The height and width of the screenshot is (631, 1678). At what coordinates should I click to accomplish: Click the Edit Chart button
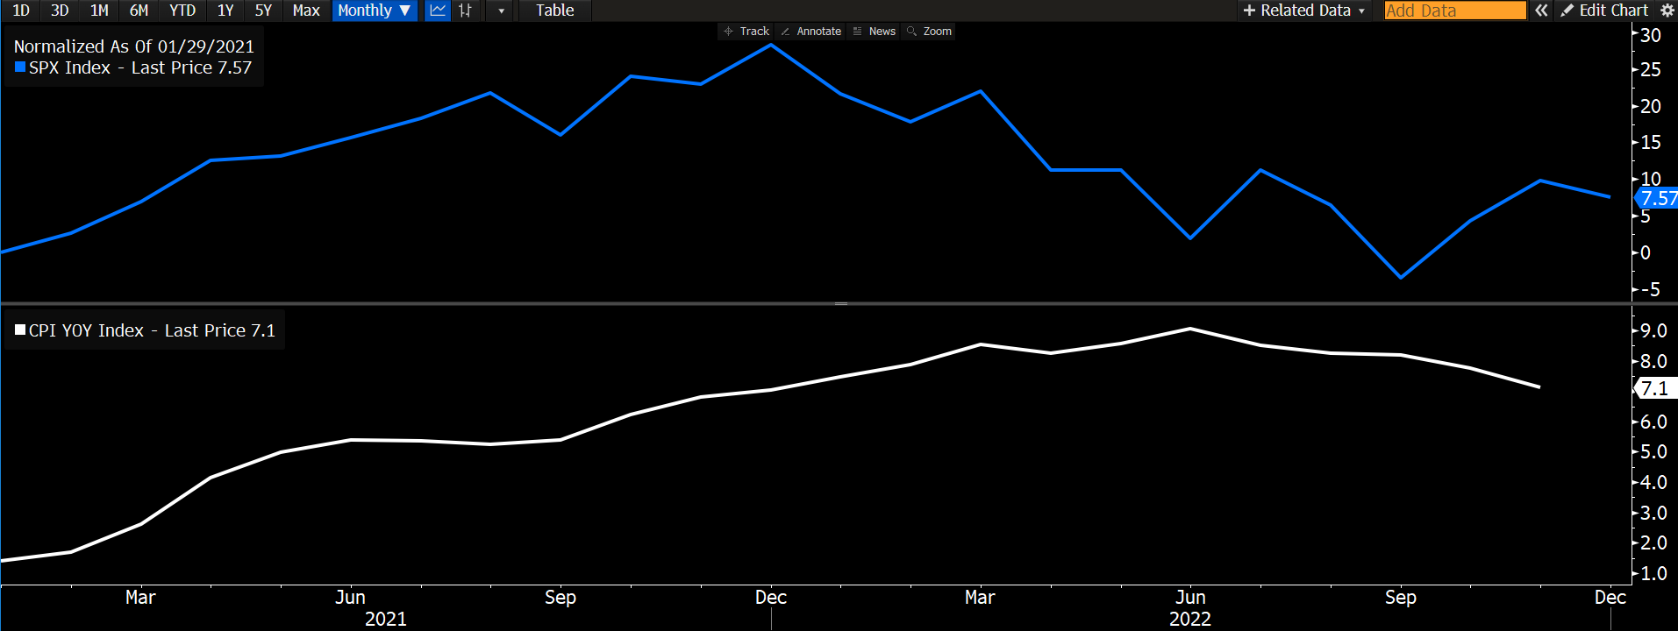pos(1604,11)
